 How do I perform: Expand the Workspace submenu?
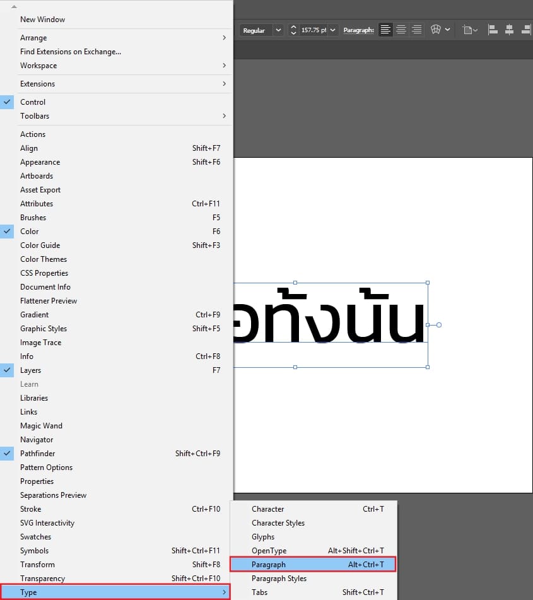[x=116, y=66]
